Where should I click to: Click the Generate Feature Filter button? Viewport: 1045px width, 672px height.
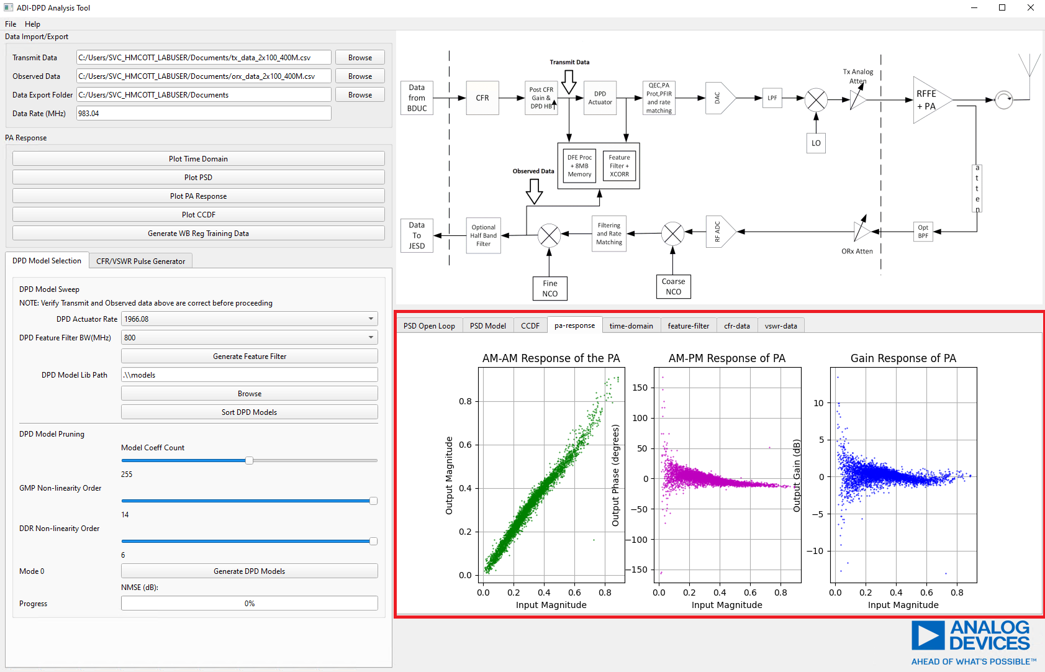pos(249,356)
